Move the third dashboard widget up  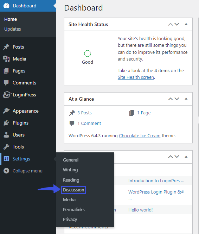click(171, 157)
